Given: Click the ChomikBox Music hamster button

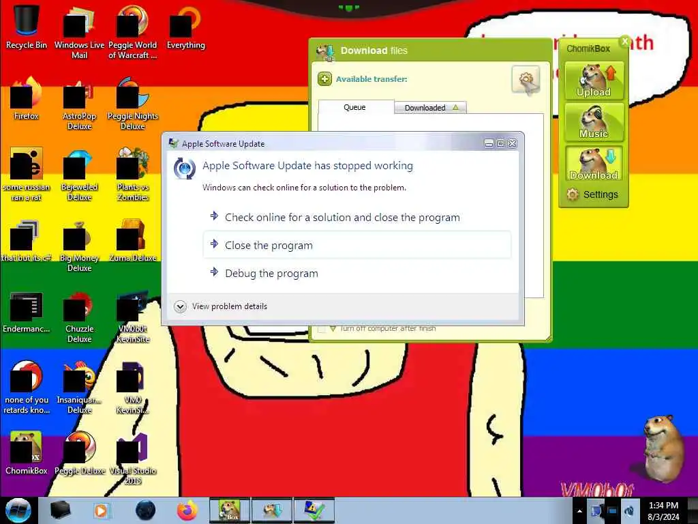Looking at the screenshot, I should coord(594,122).
